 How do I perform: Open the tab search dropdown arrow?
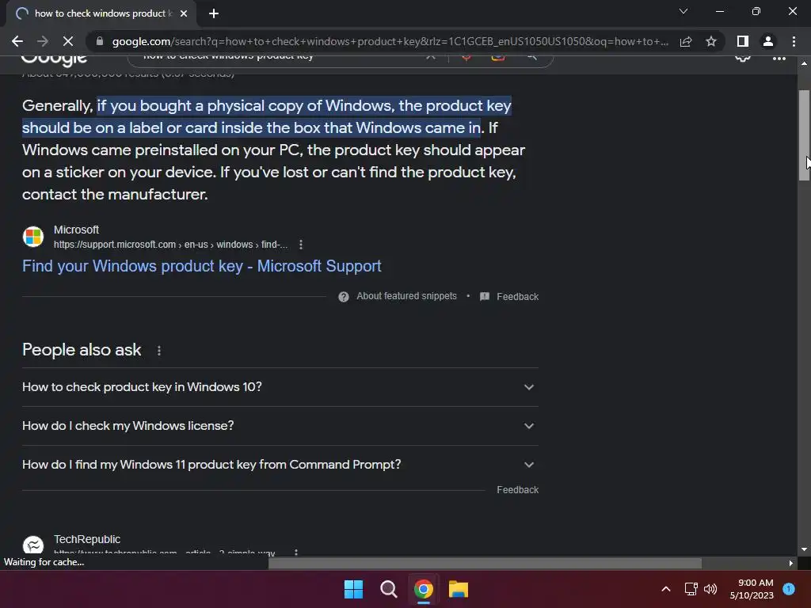tap(683, 11)
